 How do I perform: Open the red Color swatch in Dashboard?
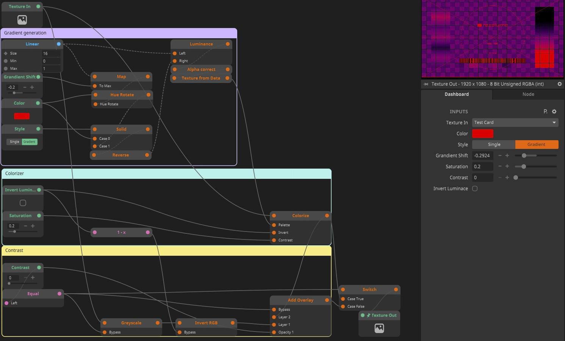(482, 133)
